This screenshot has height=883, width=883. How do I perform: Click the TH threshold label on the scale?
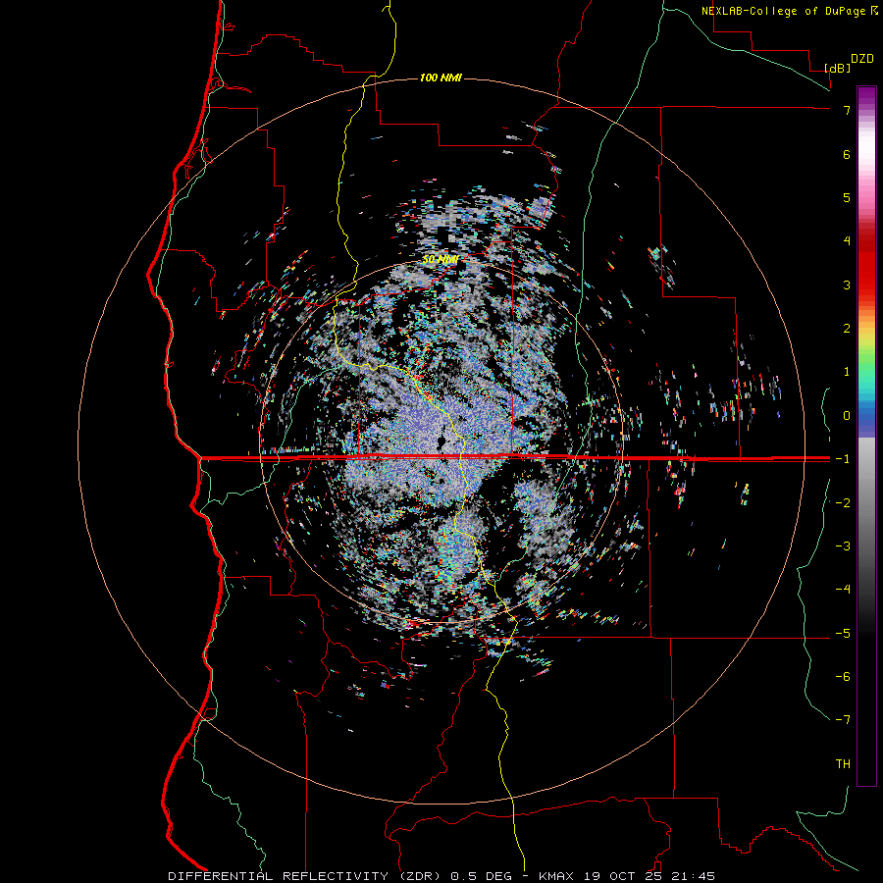[x=843, y=763]
